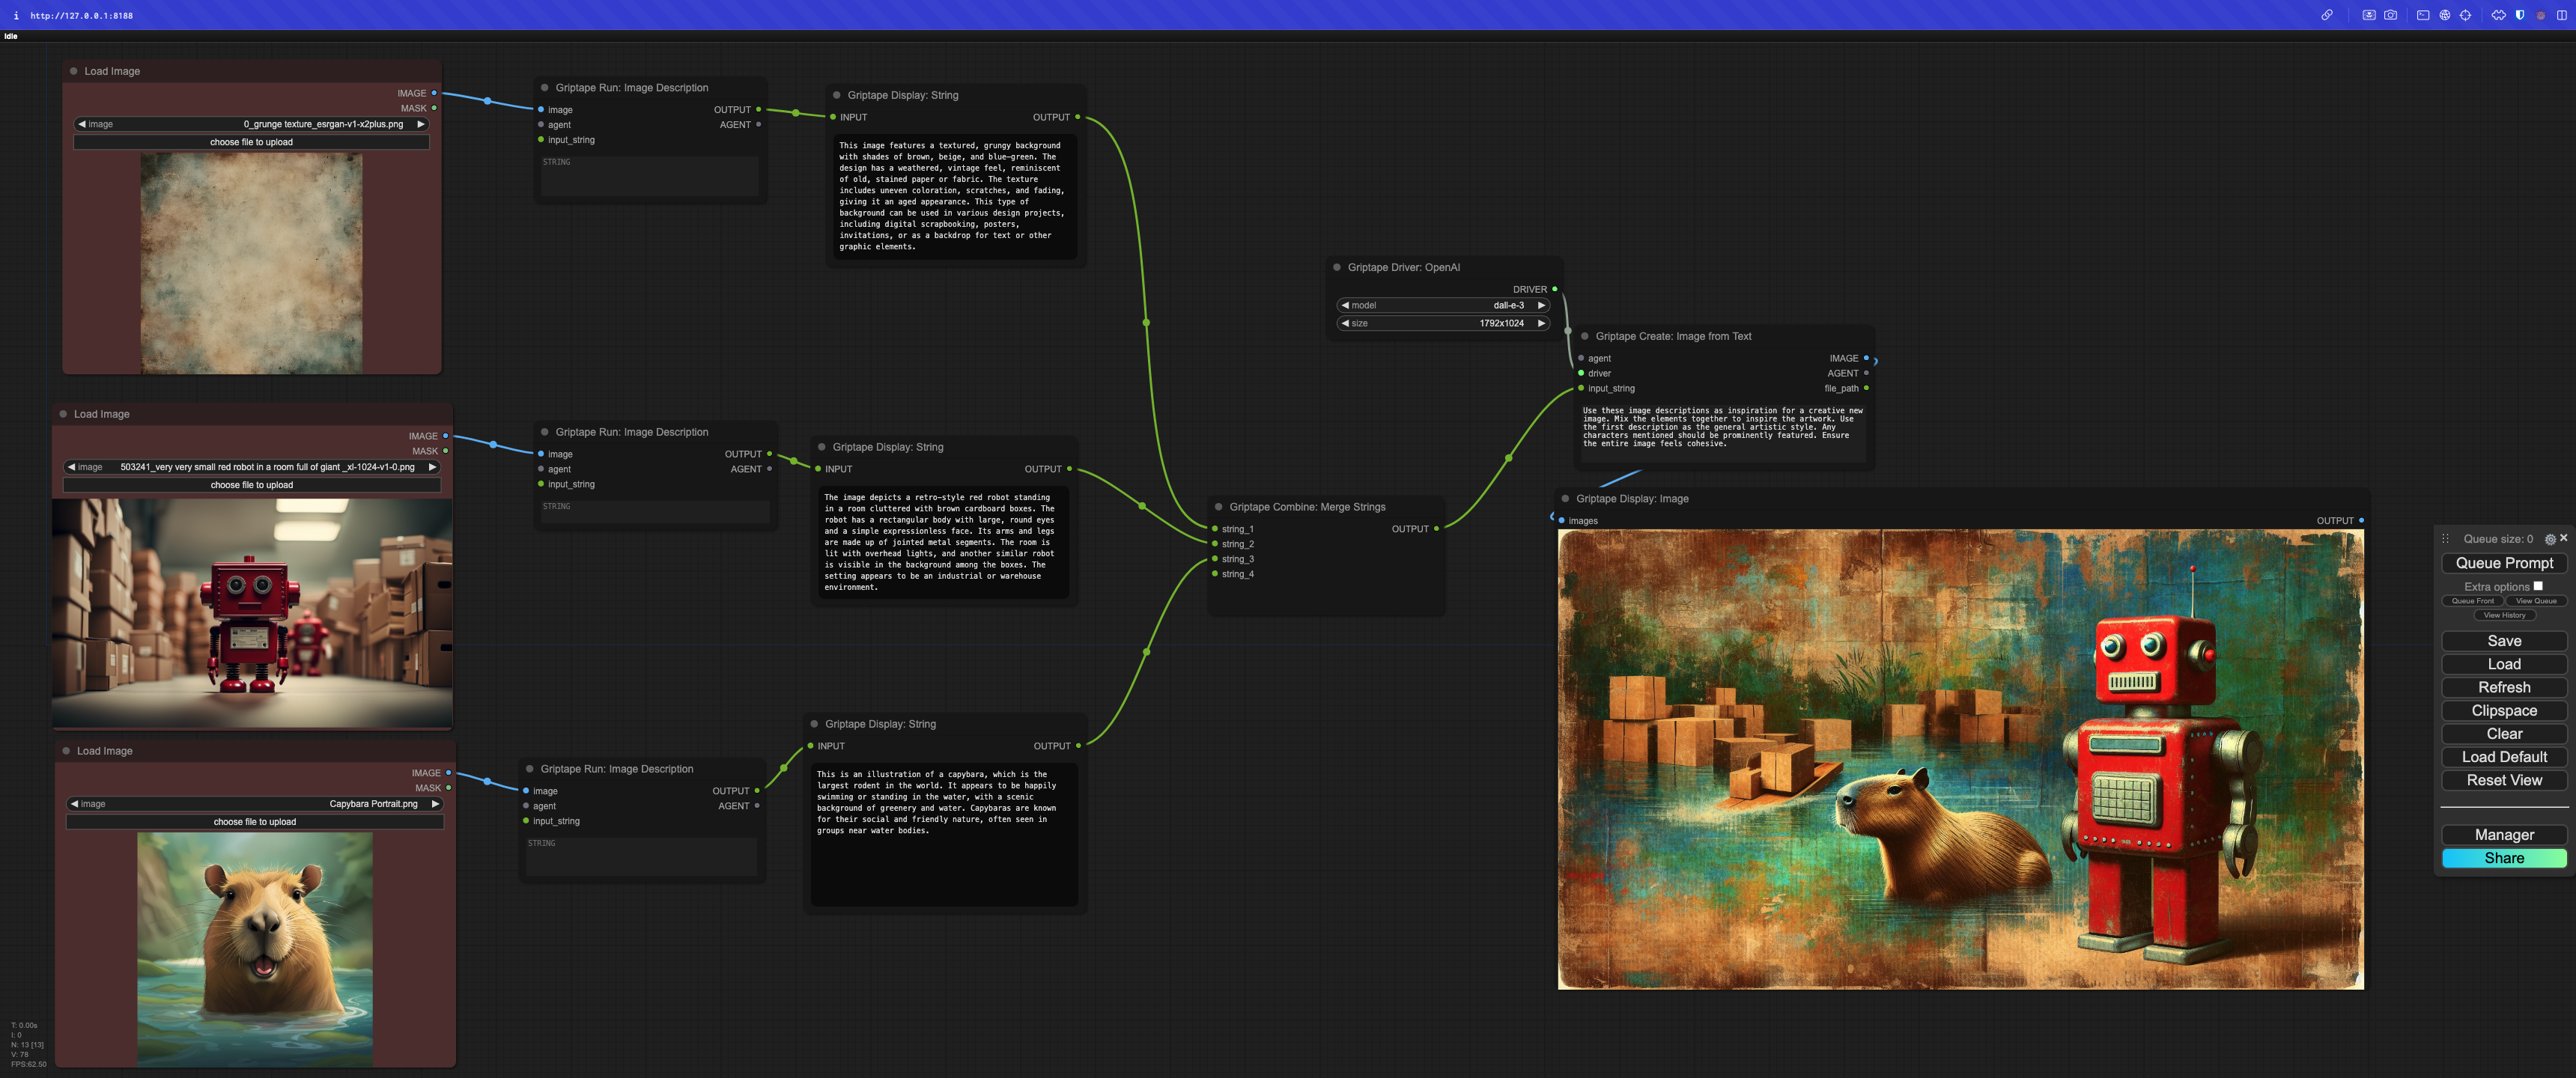Click the cyan Share button
Viewport: 2576px width, 1078px height.
point(2503,858)
